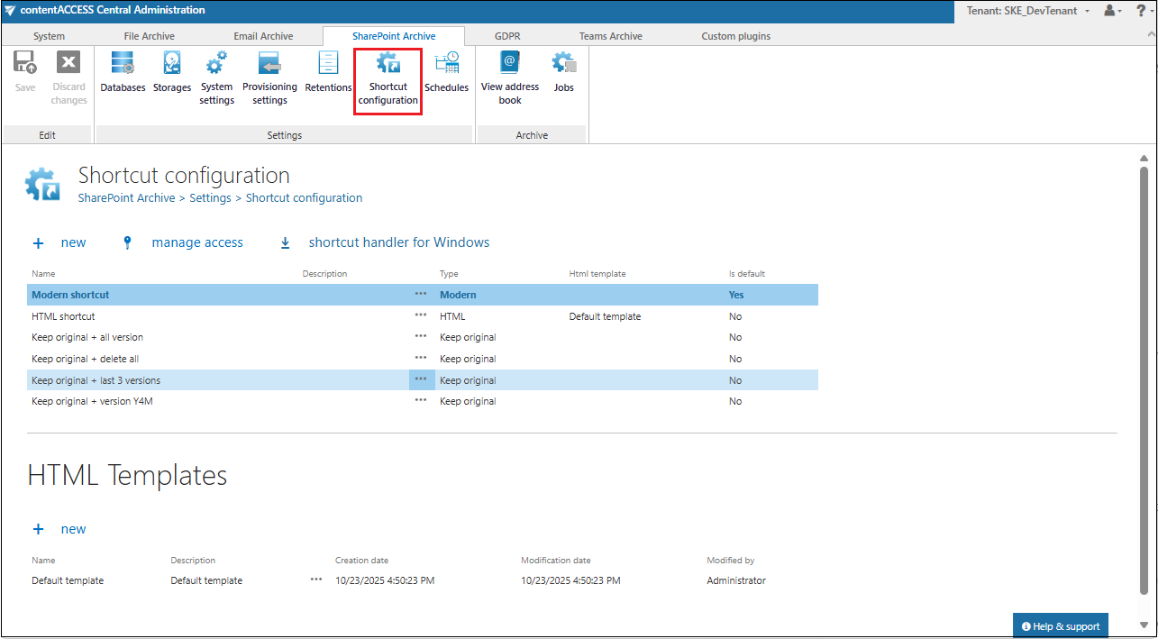Download shortcut handler for Windows
Image resolution: width=1158 pixels, height=639 pixels.
(398, 242)
